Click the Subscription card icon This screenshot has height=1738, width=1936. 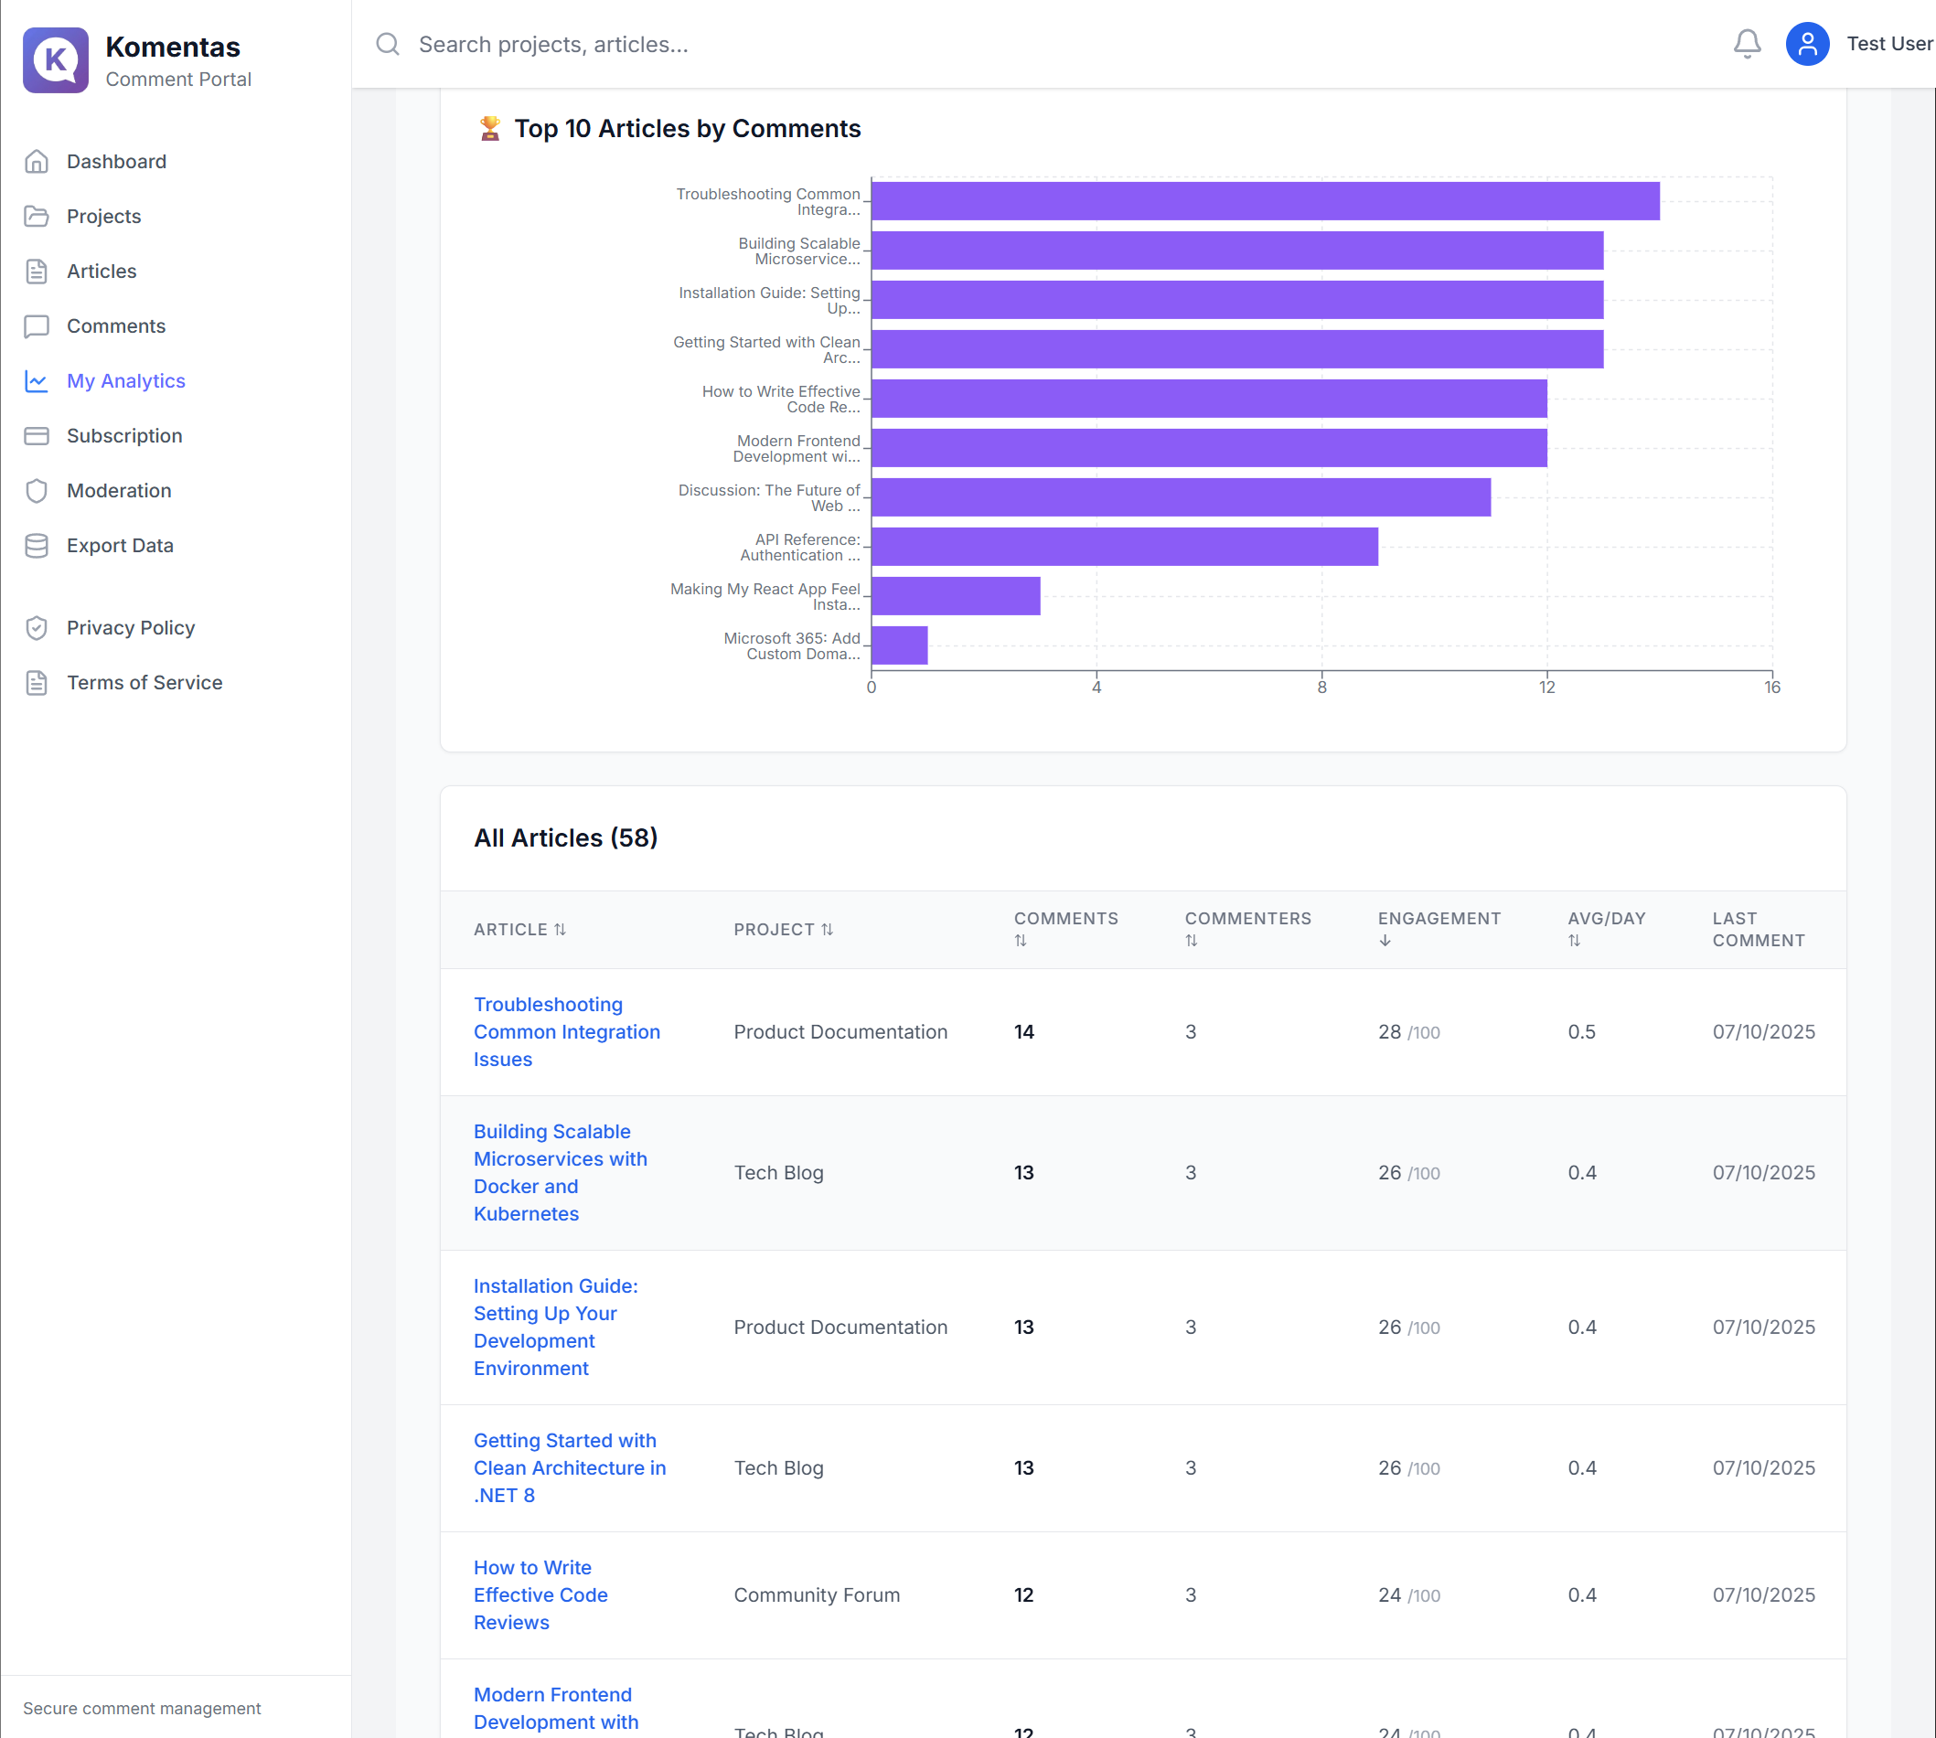point(37,435)
